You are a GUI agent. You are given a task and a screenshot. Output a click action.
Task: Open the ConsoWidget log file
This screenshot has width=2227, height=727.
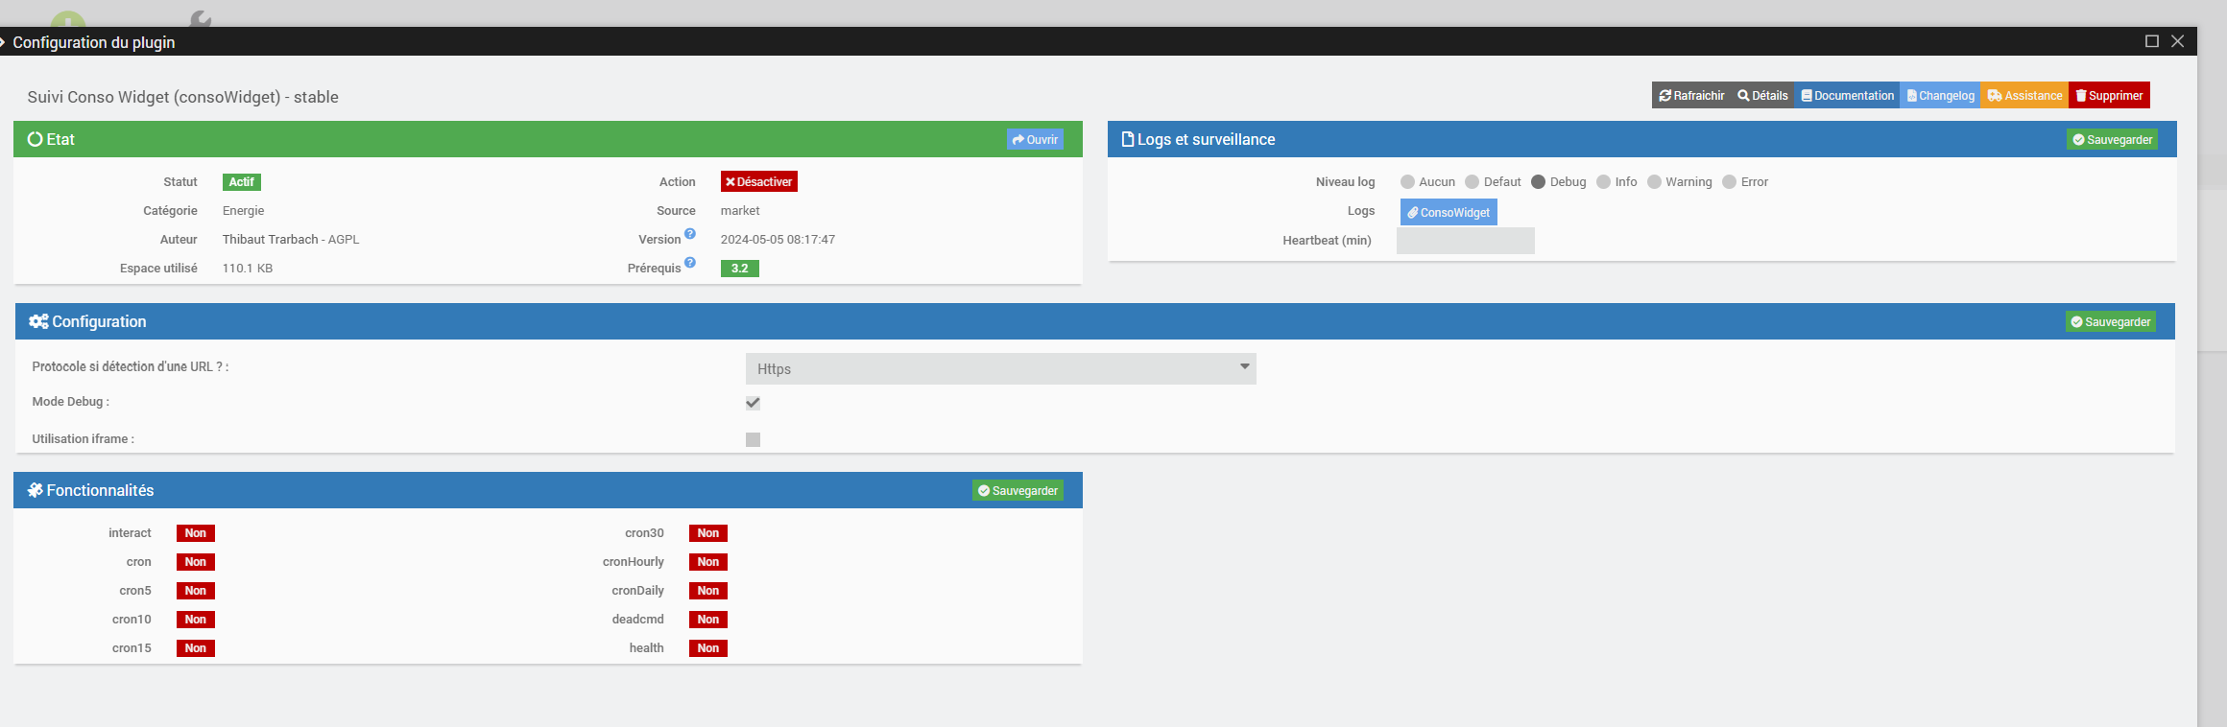(1449, 212)
